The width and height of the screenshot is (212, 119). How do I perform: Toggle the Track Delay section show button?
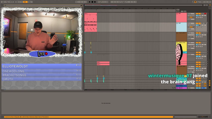[210, 87]
